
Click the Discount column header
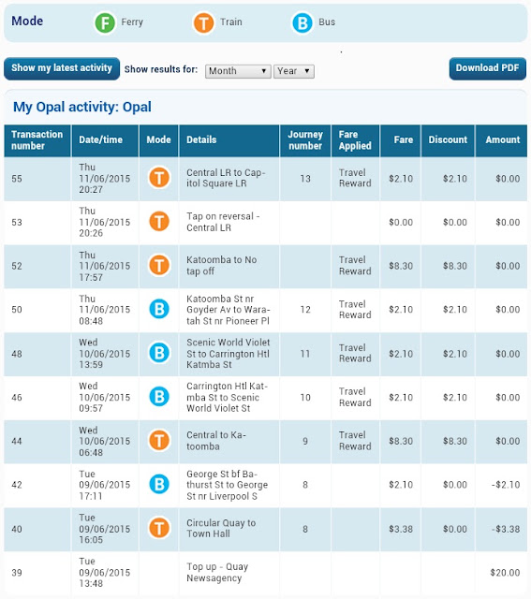point(448,140)
